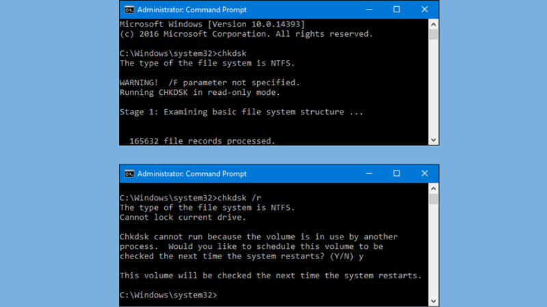Click empty scrollbar track in top window
The image size is (547, 307).
pyautogui.click(x=433, y=88)
